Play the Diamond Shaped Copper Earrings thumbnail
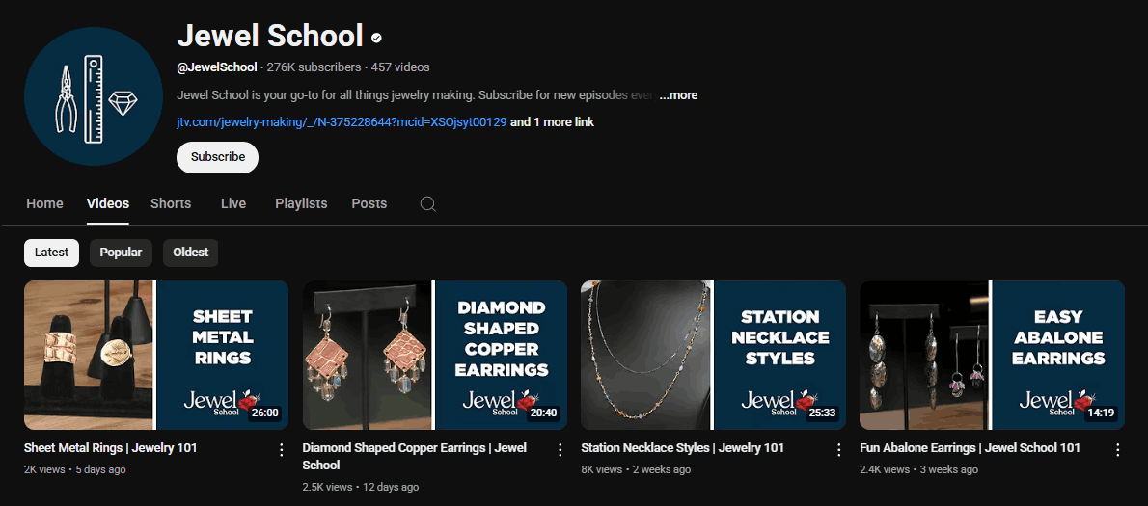This screenshot has width=1148, height=506. 435,355
